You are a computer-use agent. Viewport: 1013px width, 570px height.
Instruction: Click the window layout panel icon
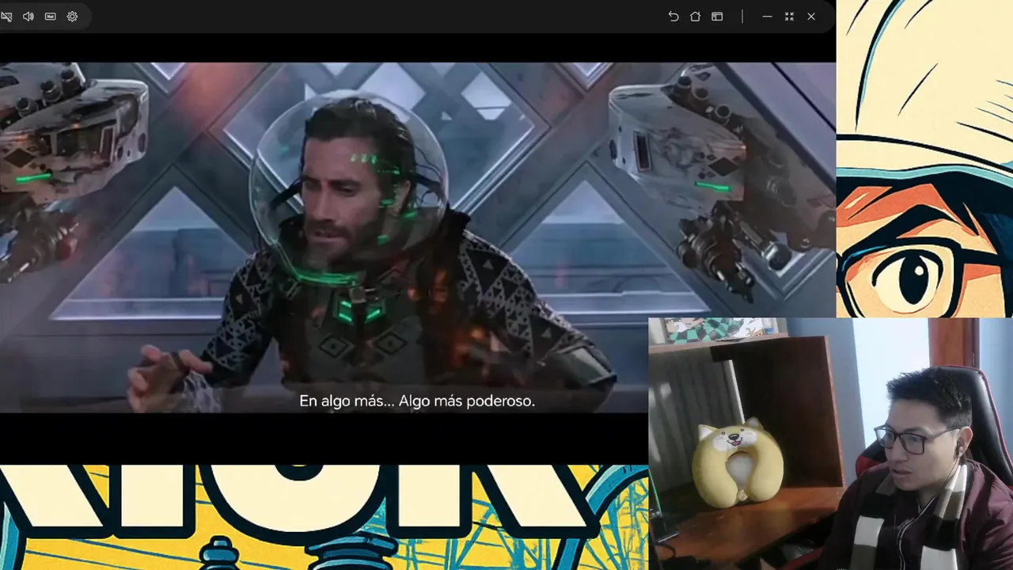pos(717,17)
